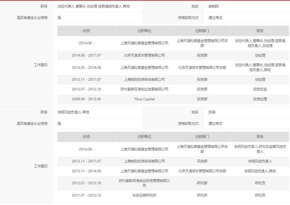The width and height of the screenshot is (290, 205).
Task: Click the 时间 column header in first table
Action: 86,31
